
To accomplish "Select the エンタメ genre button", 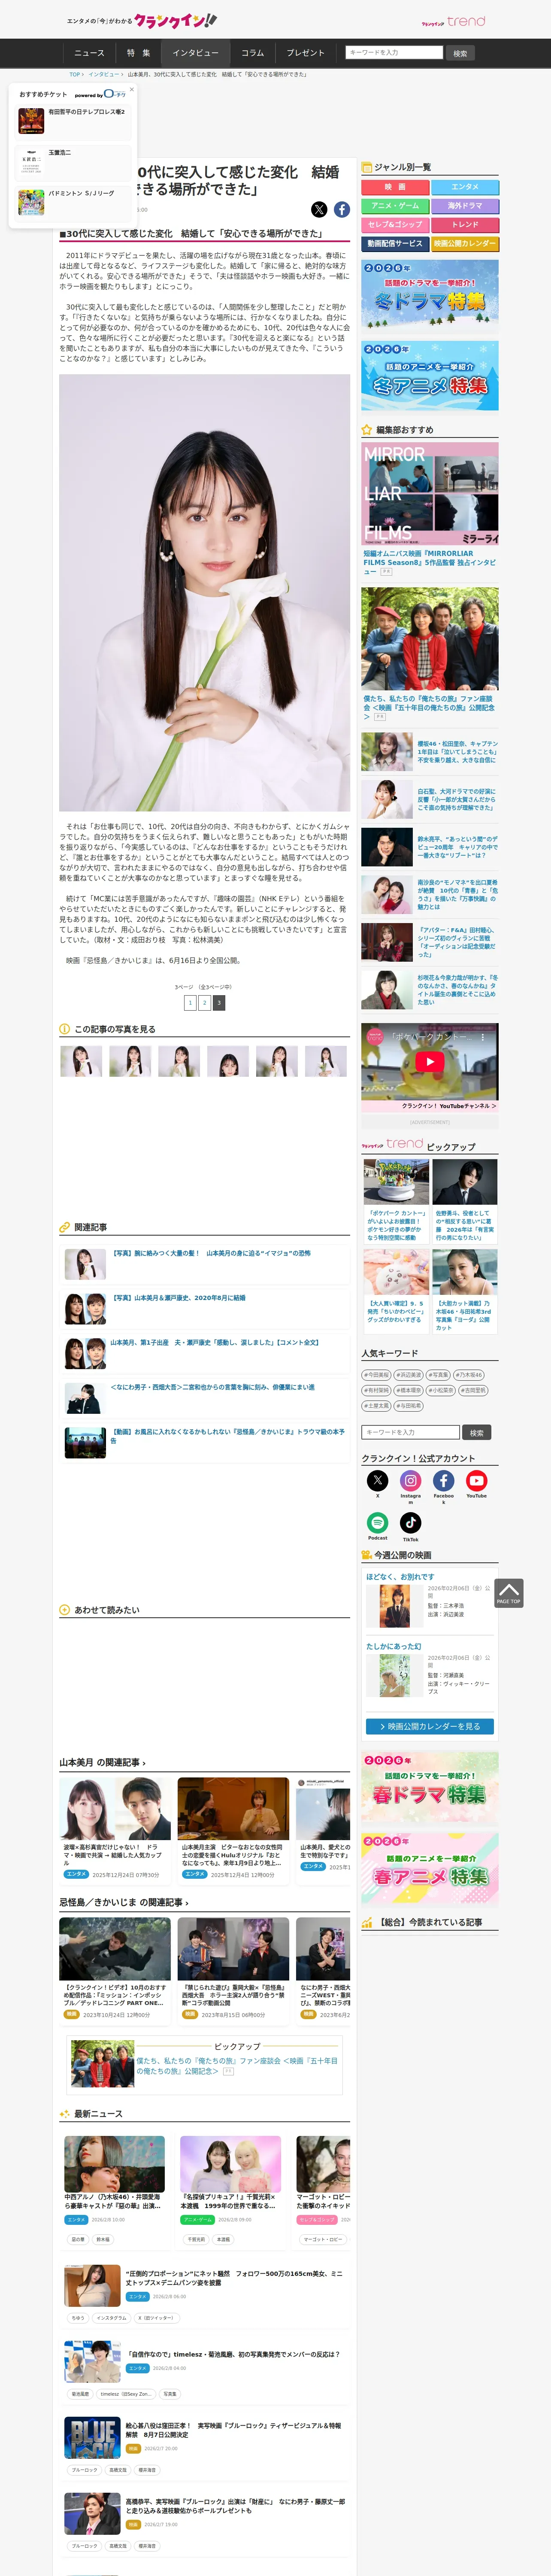I will coord(465,187).
